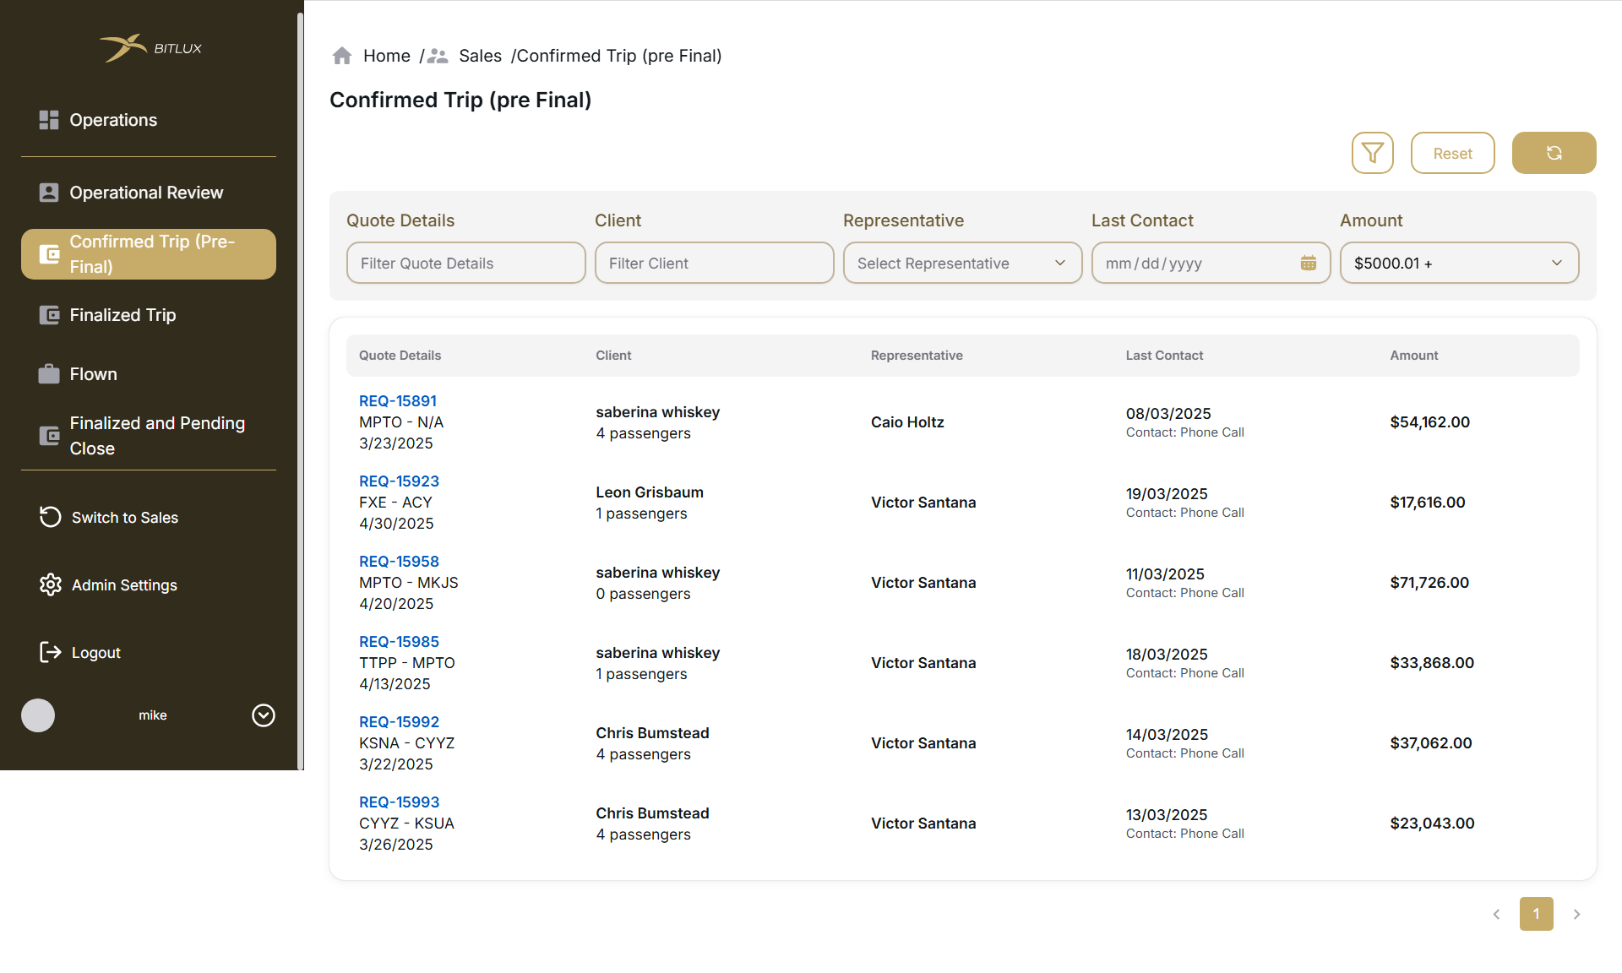
Task: Open the Select Representative dropdown
Action: [x=962, y=263]
